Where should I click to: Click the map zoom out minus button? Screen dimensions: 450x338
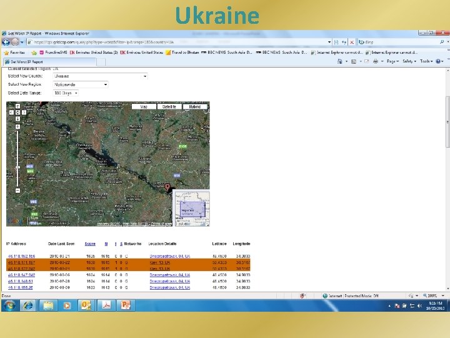17,190
